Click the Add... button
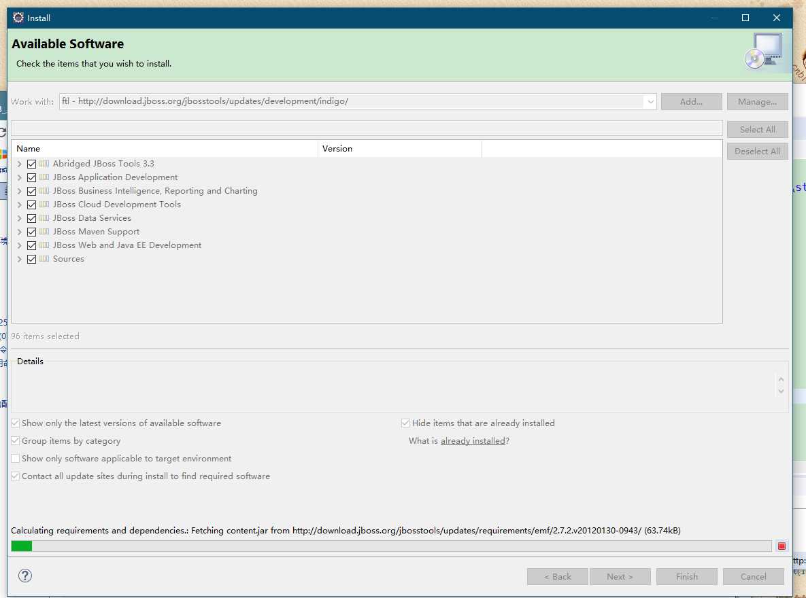 691,102
